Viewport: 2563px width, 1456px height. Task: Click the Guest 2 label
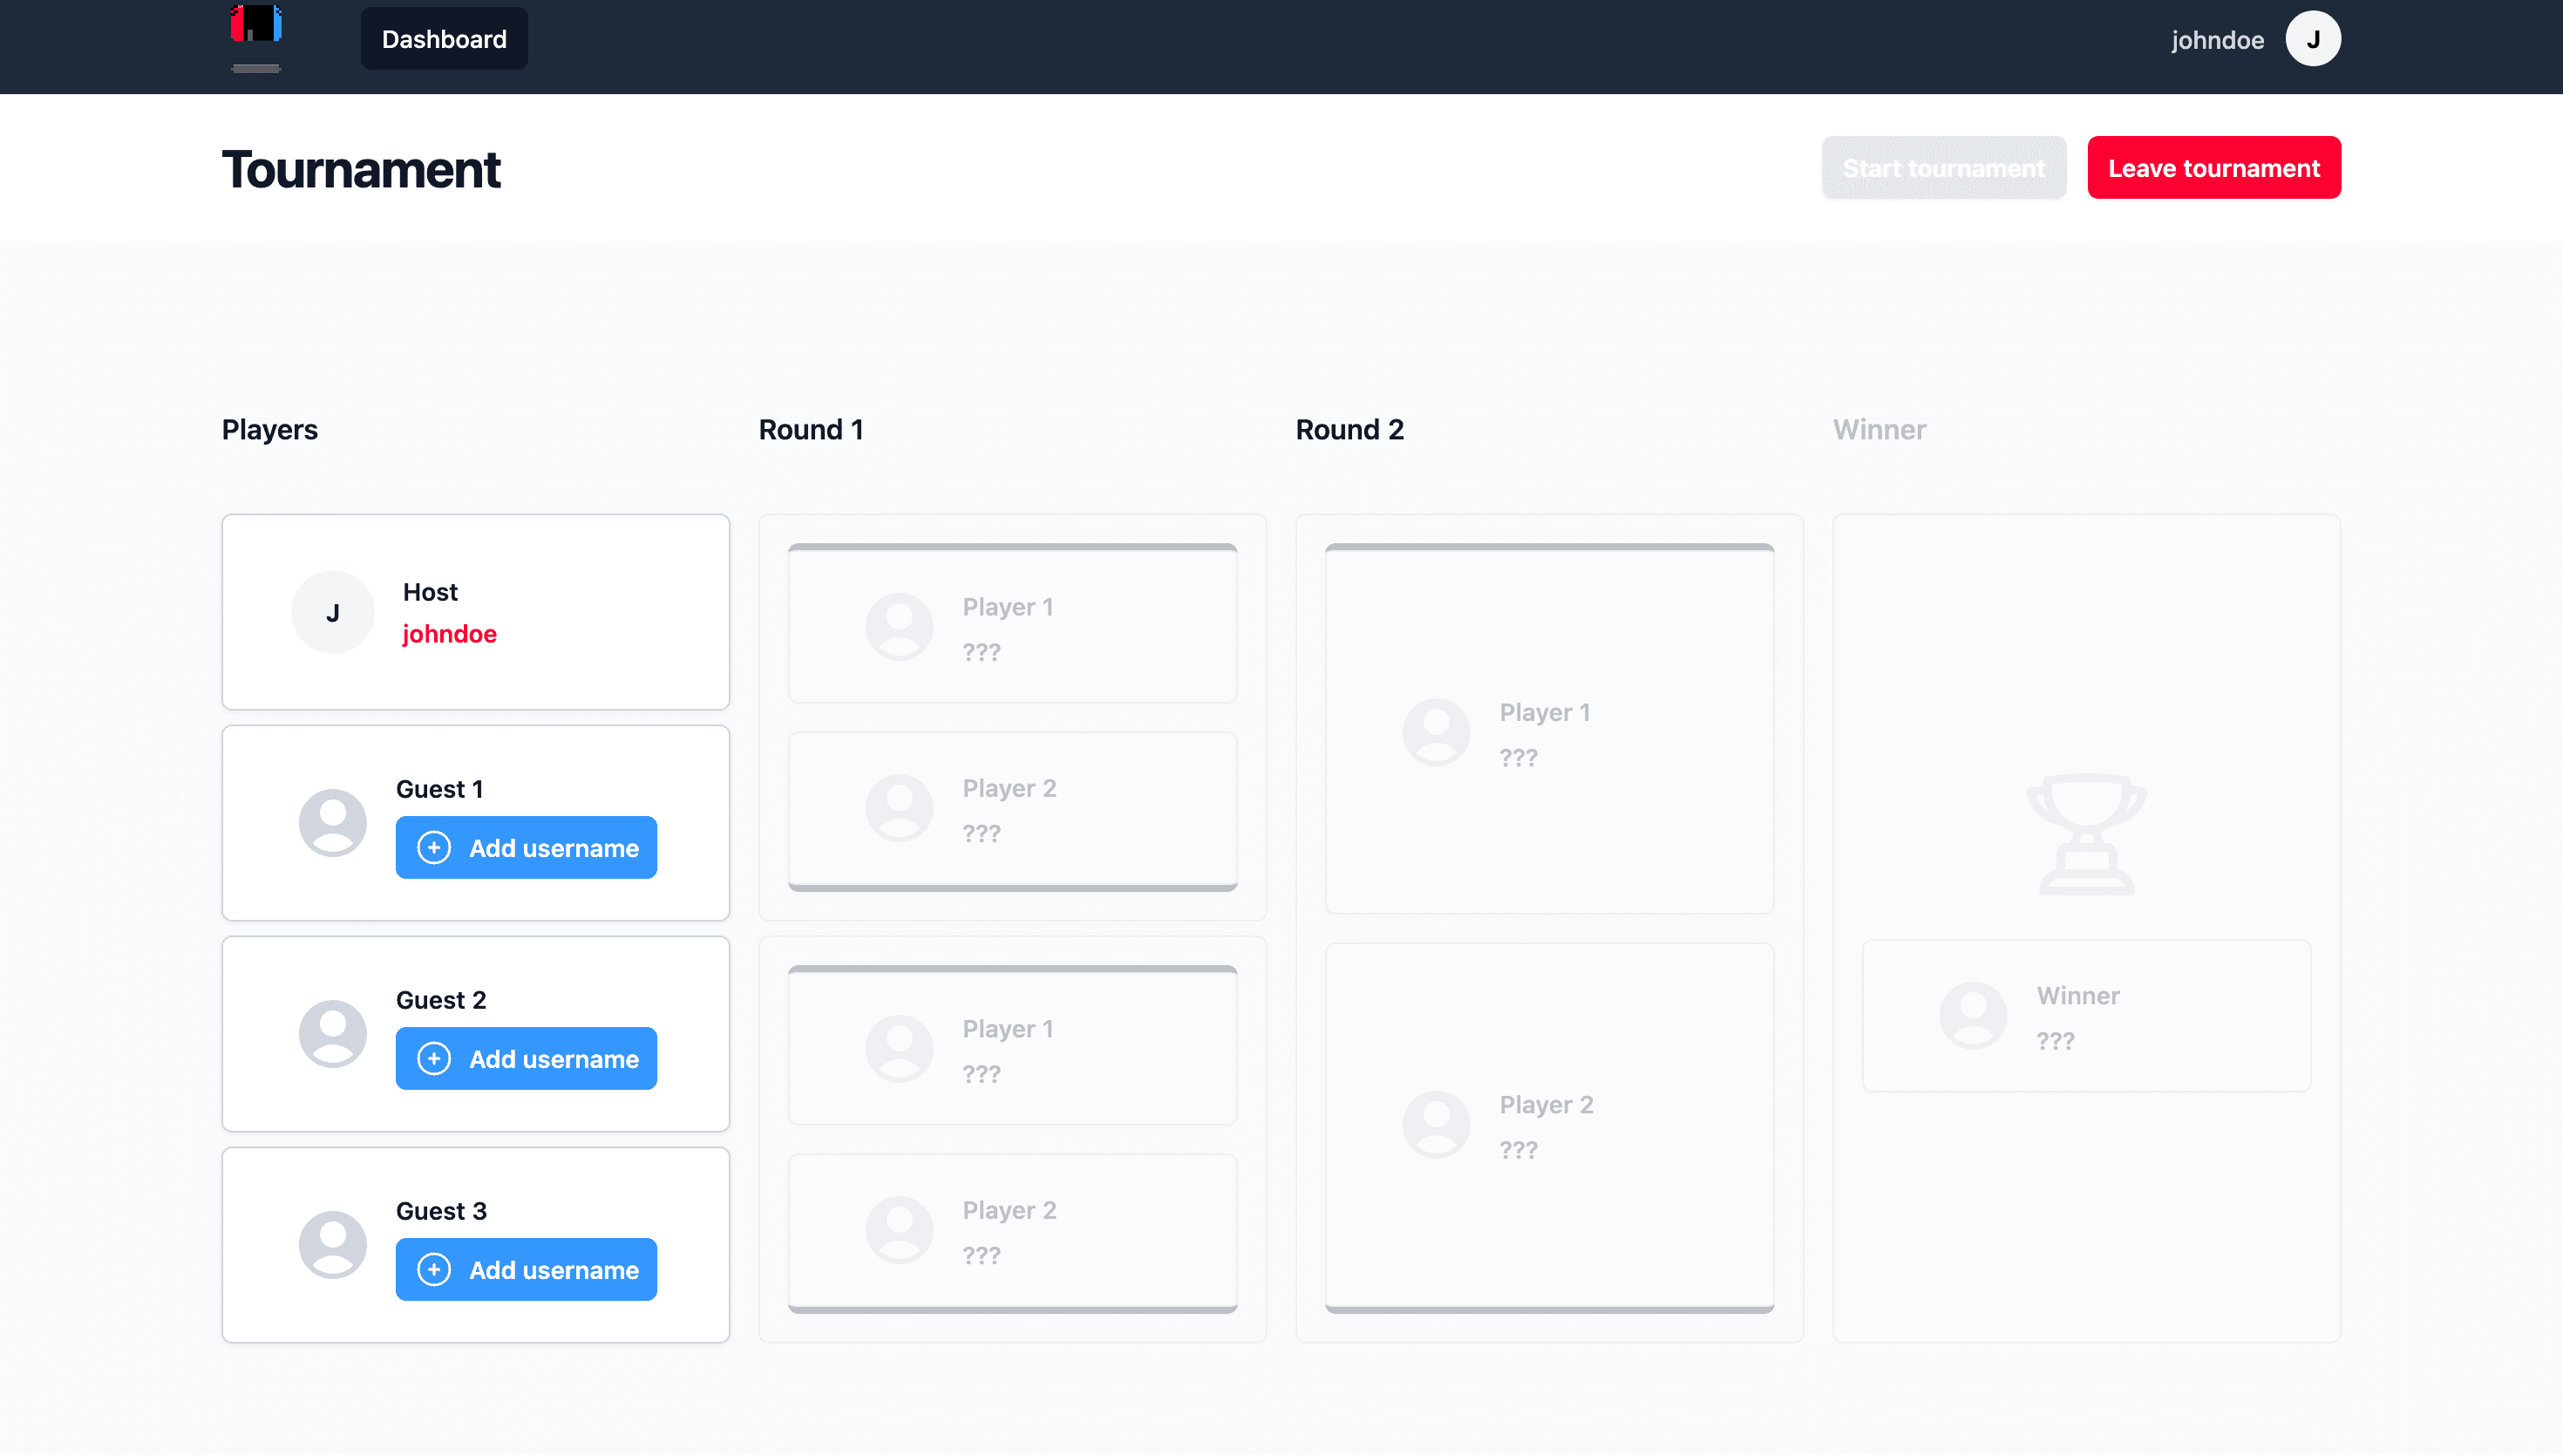[x=441, y=1000]
